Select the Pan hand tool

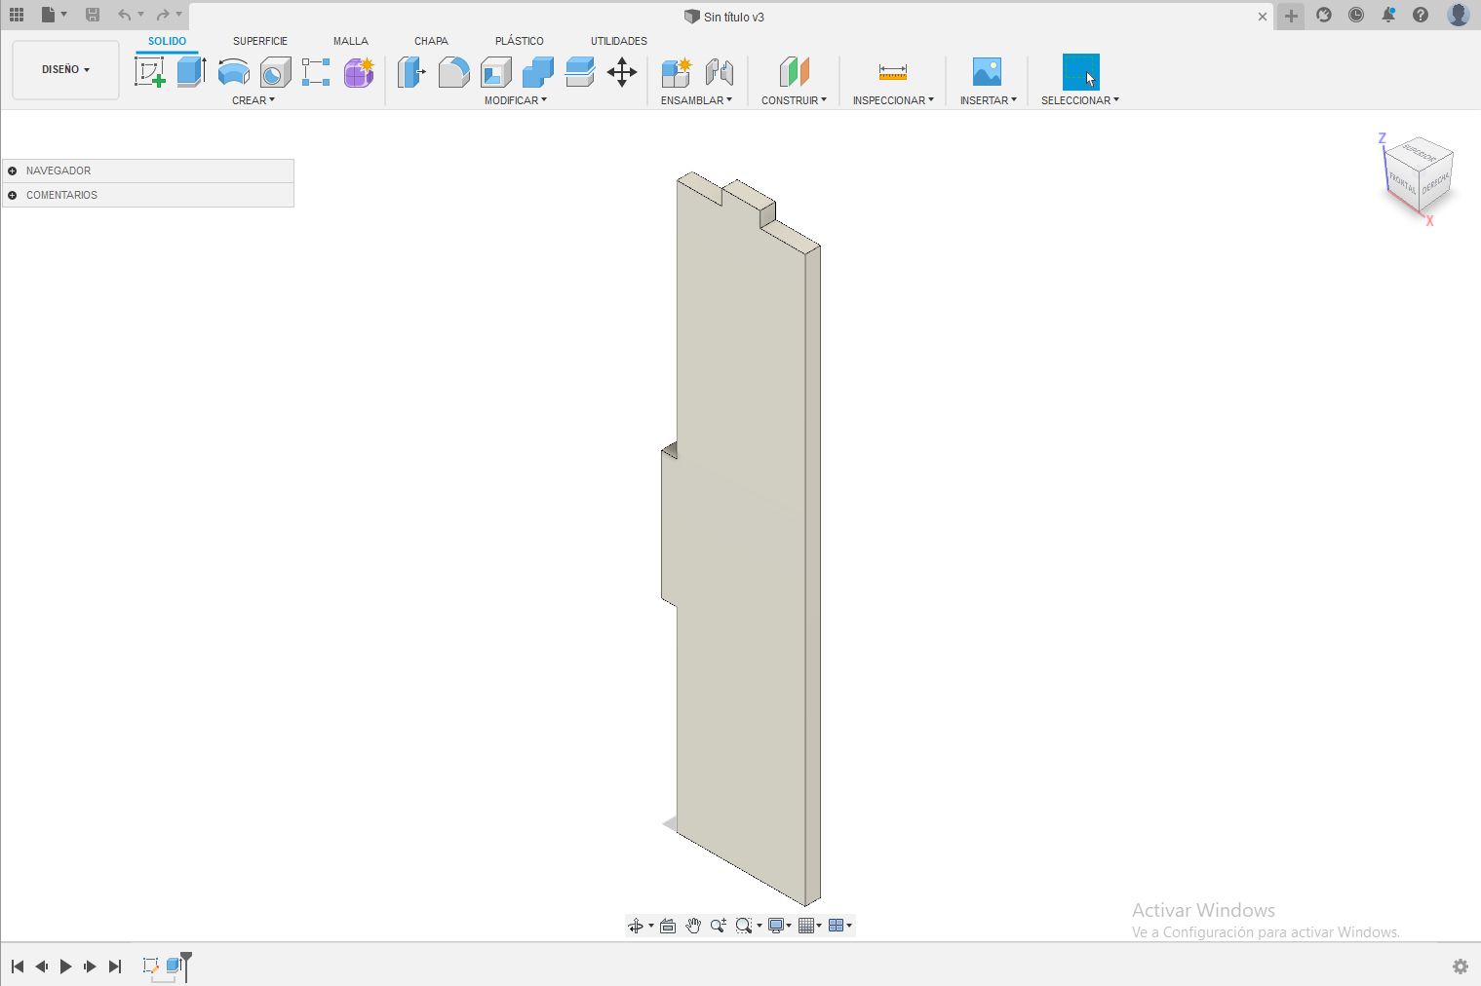pos(693,926)
